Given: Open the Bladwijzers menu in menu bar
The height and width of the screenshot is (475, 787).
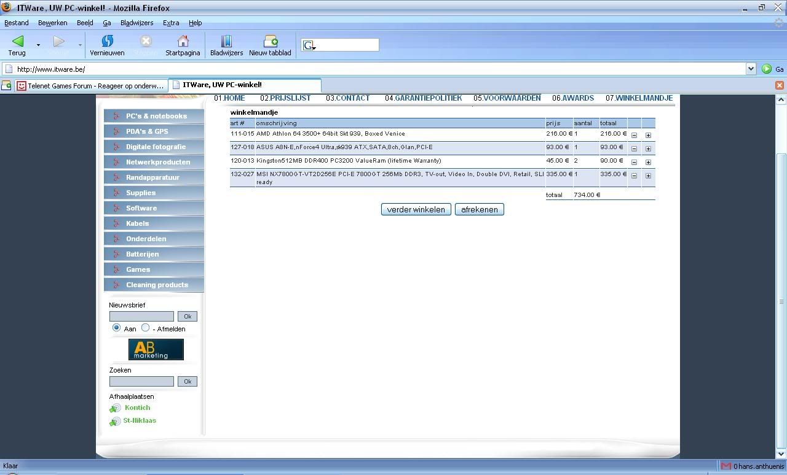Looking at the screenshot, I should [137, 23].
